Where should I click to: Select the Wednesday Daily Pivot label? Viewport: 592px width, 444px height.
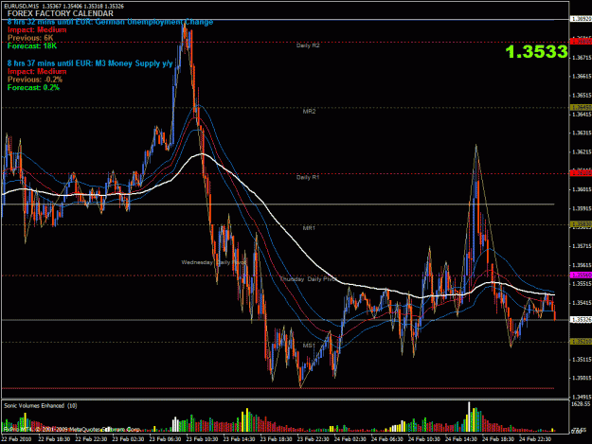pyautogui.click(x=214, y=262)
